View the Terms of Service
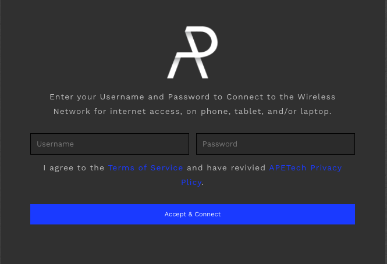The width and height of the screenshot is (387, 264). tap(145, 167)
